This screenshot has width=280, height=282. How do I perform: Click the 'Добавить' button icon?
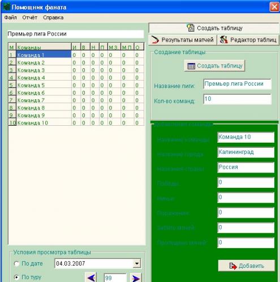(x=233, y=266)
